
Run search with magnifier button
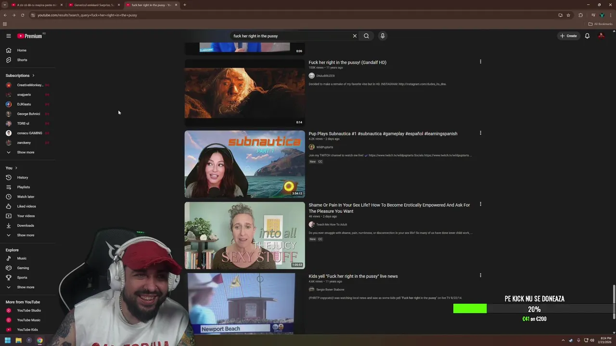[x=366, y=36]
